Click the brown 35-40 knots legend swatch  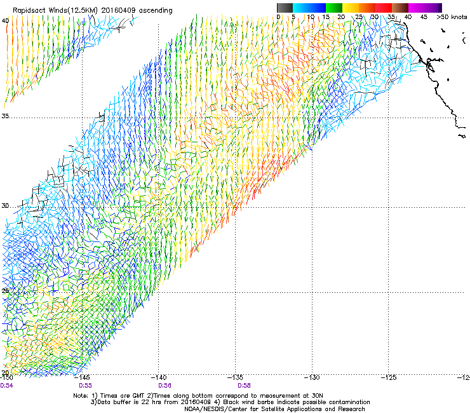pyautogui.click(x=400, y=8)
